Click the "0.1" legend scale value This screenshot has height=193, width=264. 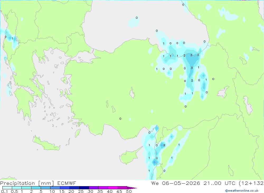[4, 191]
